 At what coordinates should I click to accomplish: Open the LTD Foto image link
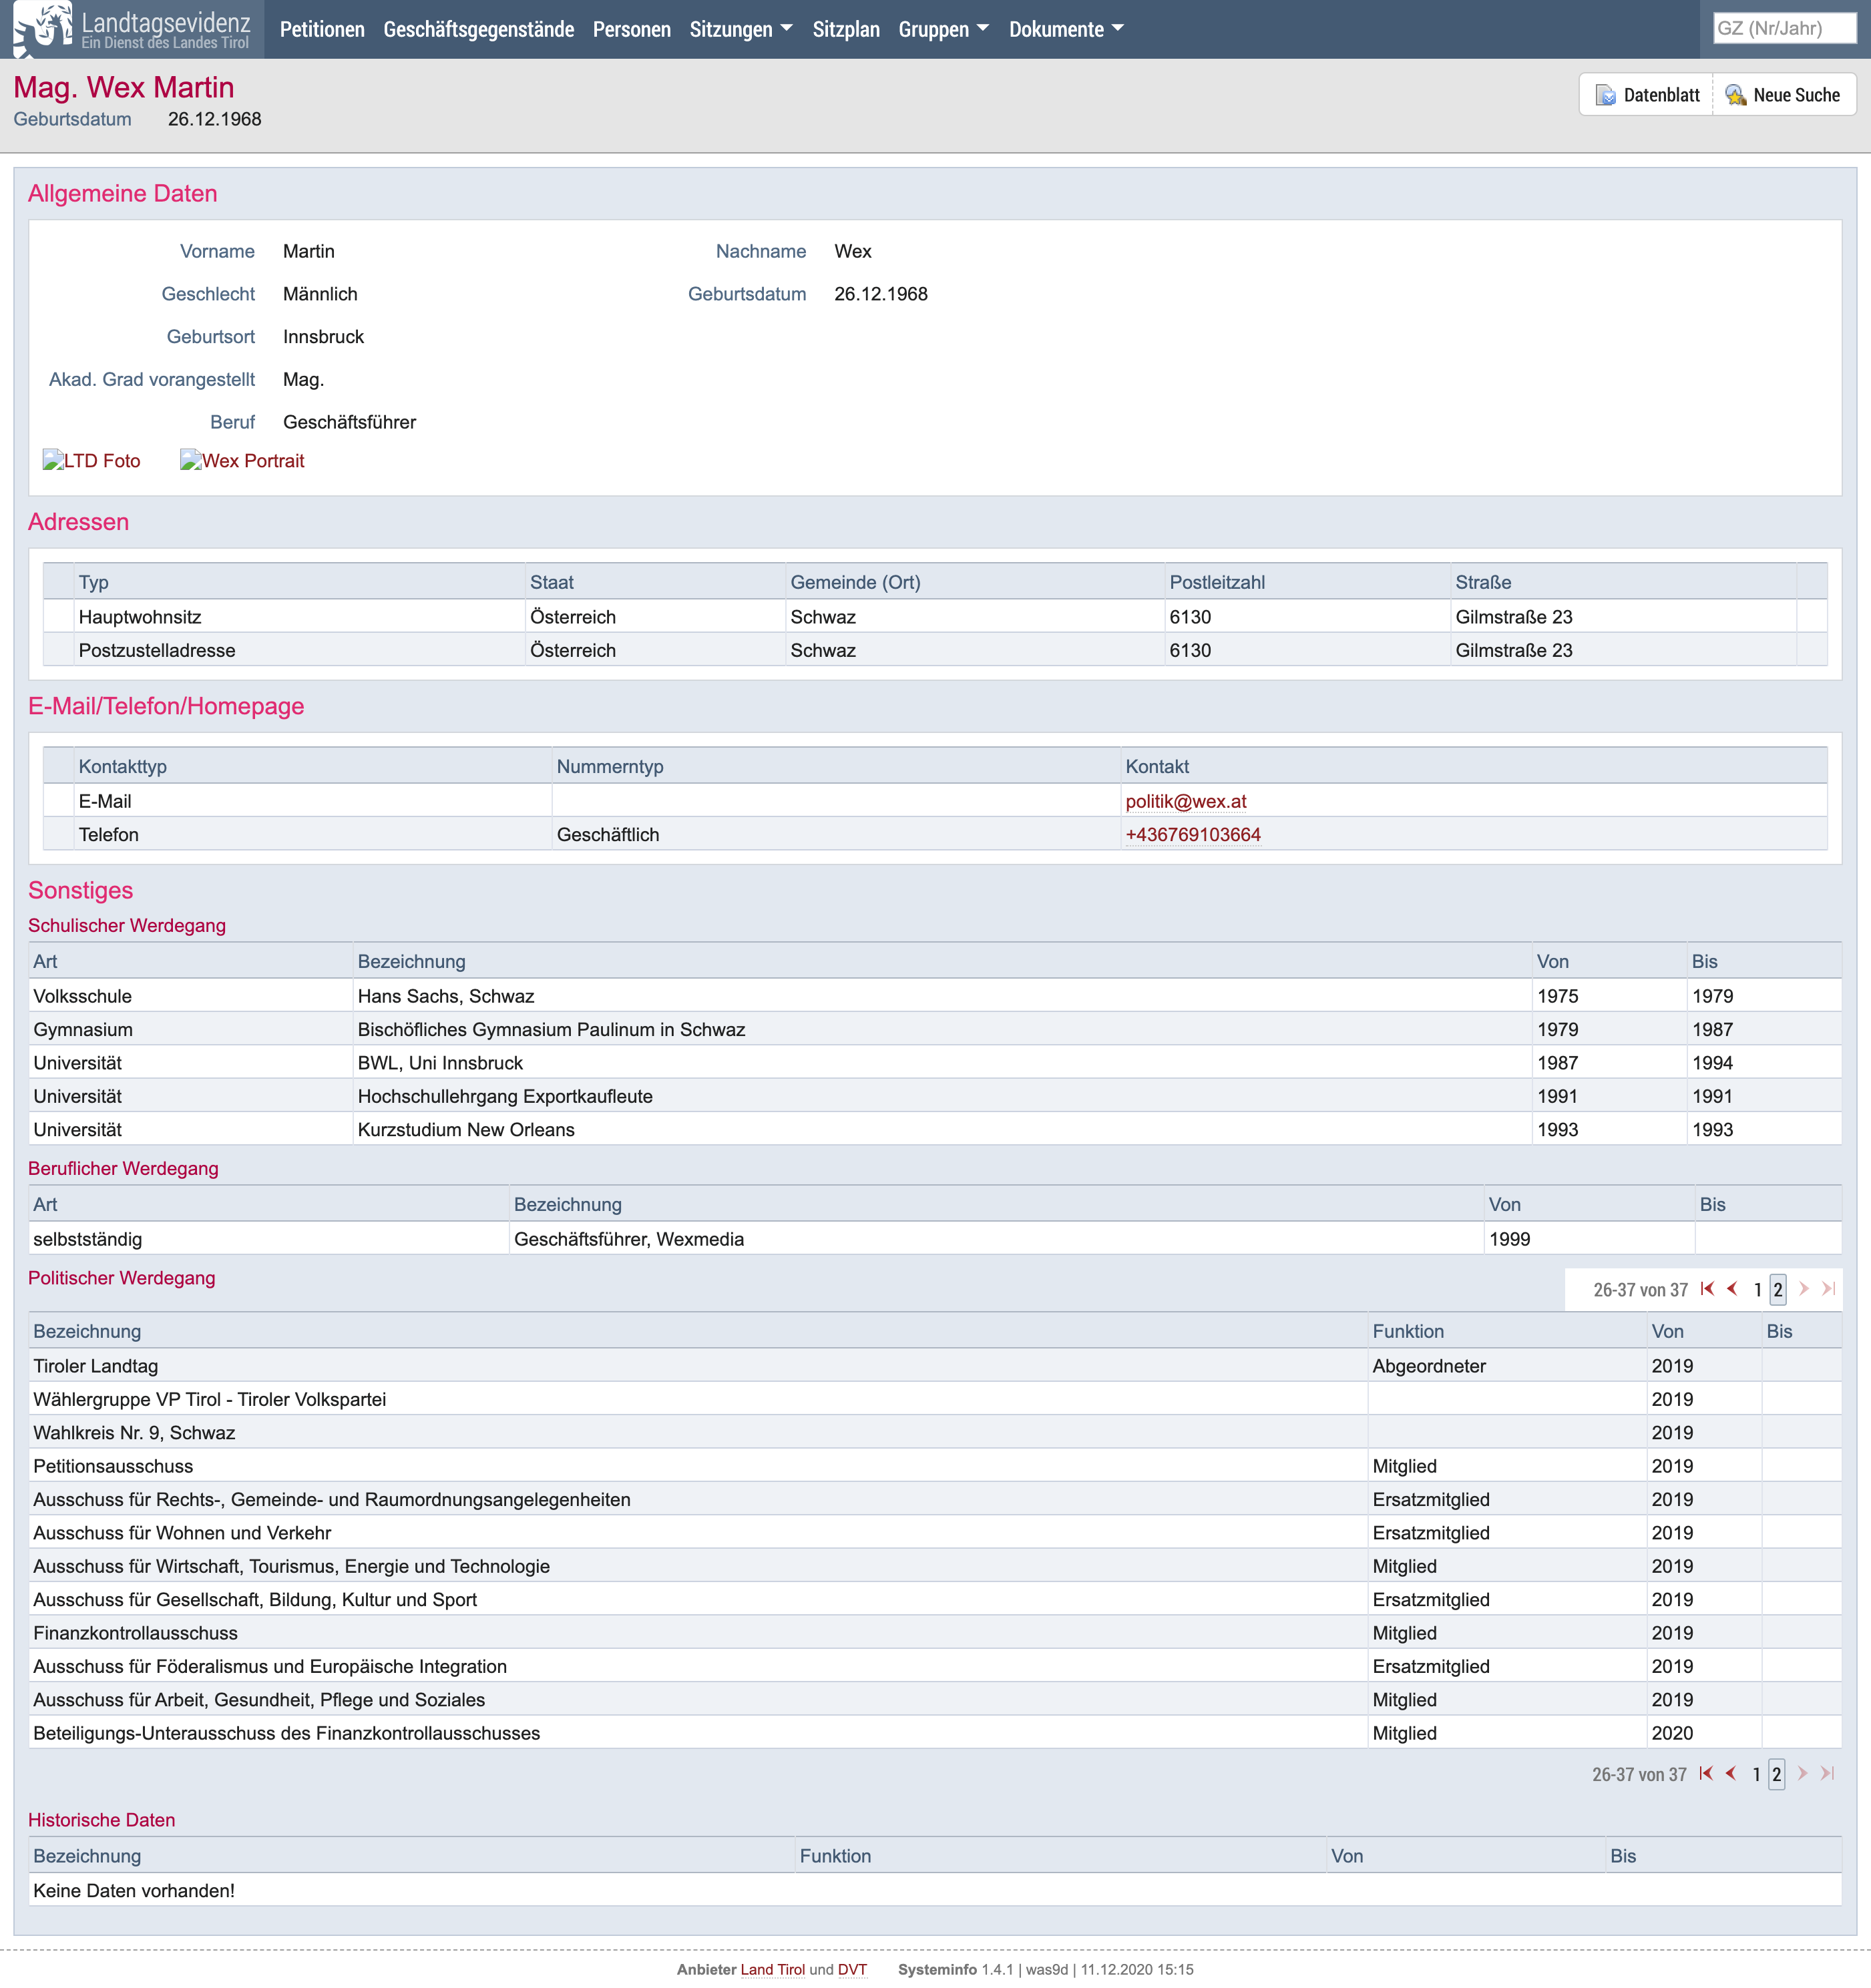[91, 461]
